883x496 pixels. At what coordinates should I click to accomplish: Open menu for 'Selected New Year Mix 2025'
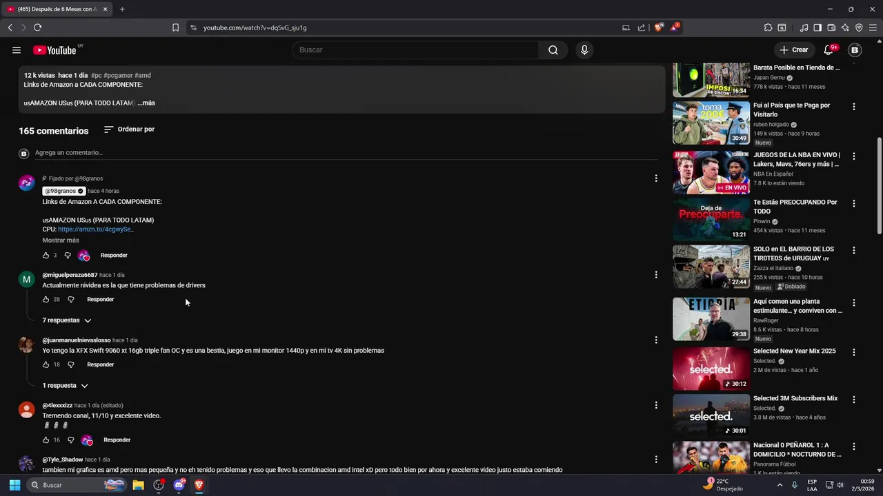point(854,353)
